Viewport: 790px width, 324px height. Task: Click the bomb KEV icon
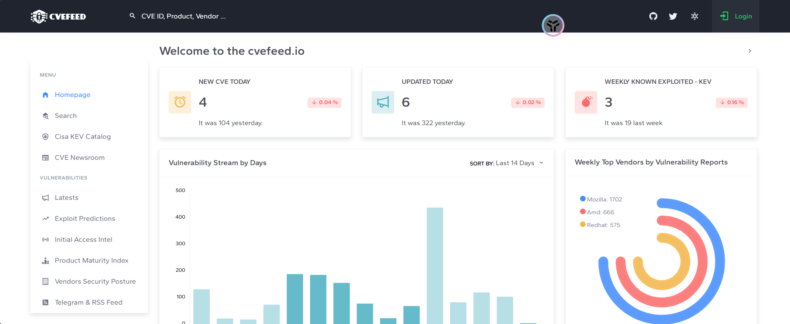pos(586,102)
